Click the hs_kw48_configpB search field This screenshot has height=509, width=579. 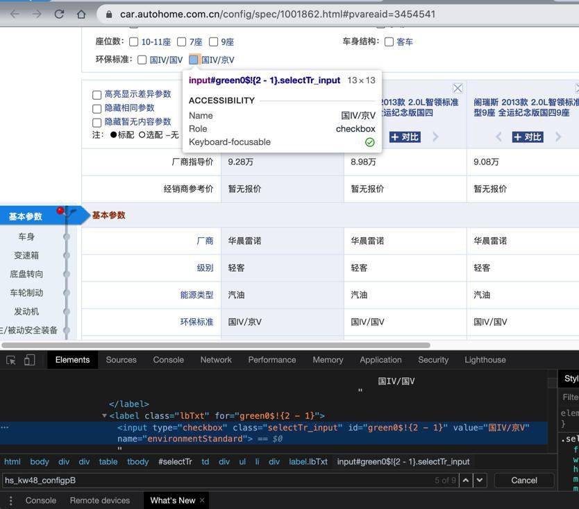click(218, 481)
